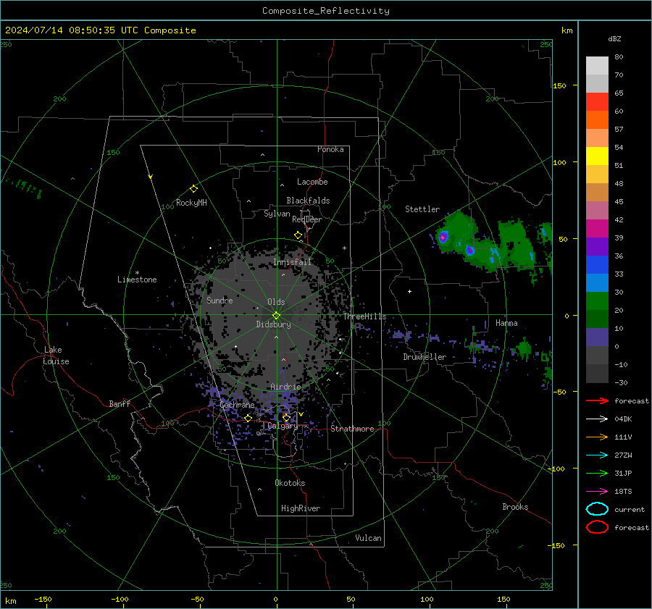Click the red forecast ellipse legend icon
The image size is (652, 609).
[x=597, y=527]
